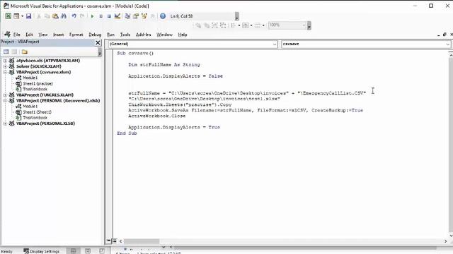The image size is (453, 254).
Task: Undo the last edit
Action: [x=74, y=16]
